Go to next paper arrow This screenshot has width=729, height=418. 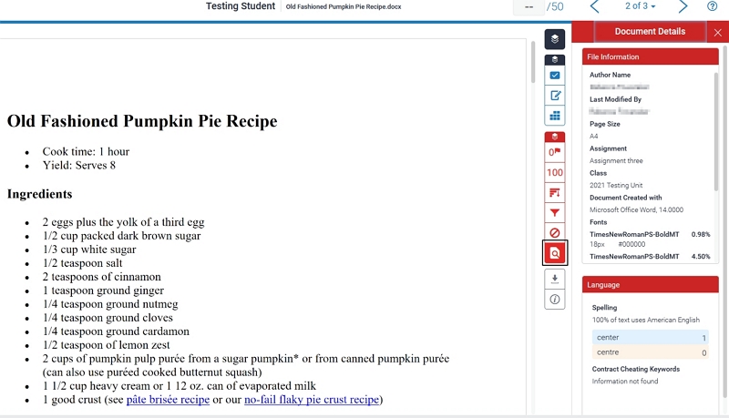[683, 6]
